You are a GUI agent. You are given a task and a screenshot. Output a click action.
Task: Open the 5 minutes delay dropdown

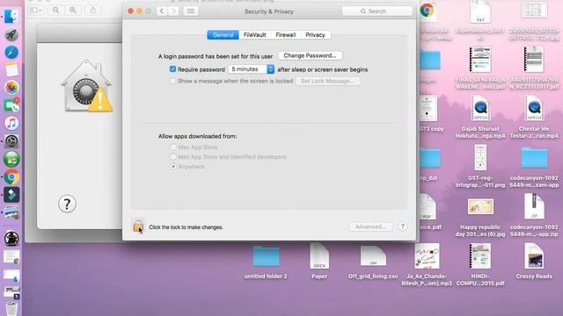252,69
